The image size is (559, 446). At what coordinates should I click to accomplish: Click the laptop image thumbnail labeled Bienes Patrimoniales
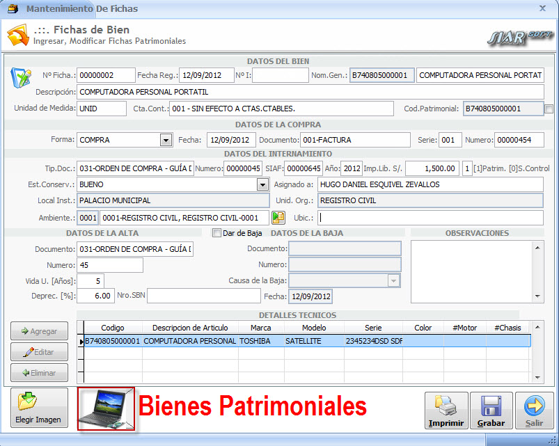tap(106, 408)
